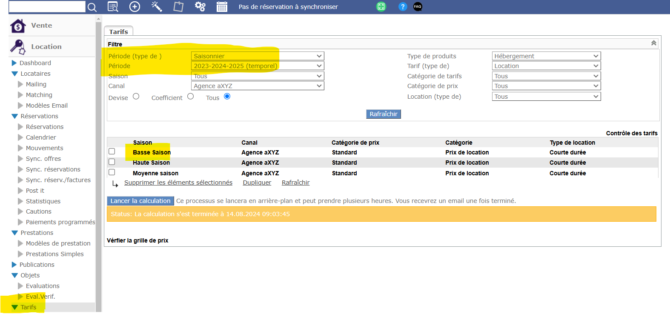Click the magnifier search icon

point(92,7)
